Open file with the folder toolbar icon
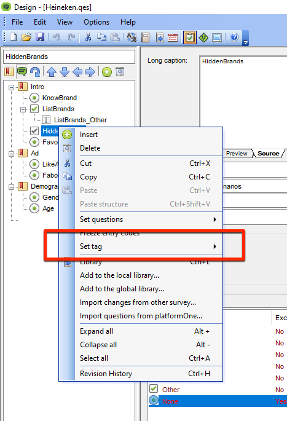The height and width of the screenshot is (421, 287). [x=26, y=37]
